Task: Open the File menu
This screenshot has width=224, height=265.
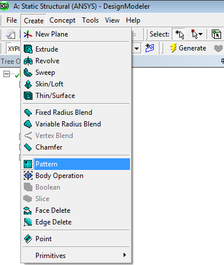Action: (12, 20)
